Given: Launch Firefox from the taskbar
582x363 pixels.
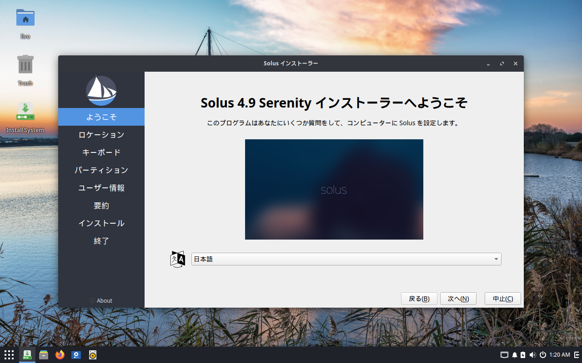Looking at the screenshot, I should (60, 355).
